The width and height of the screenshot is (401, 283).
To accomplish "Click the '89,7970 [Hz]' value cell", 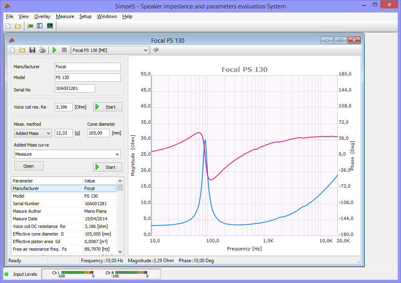I will (97, 249).
